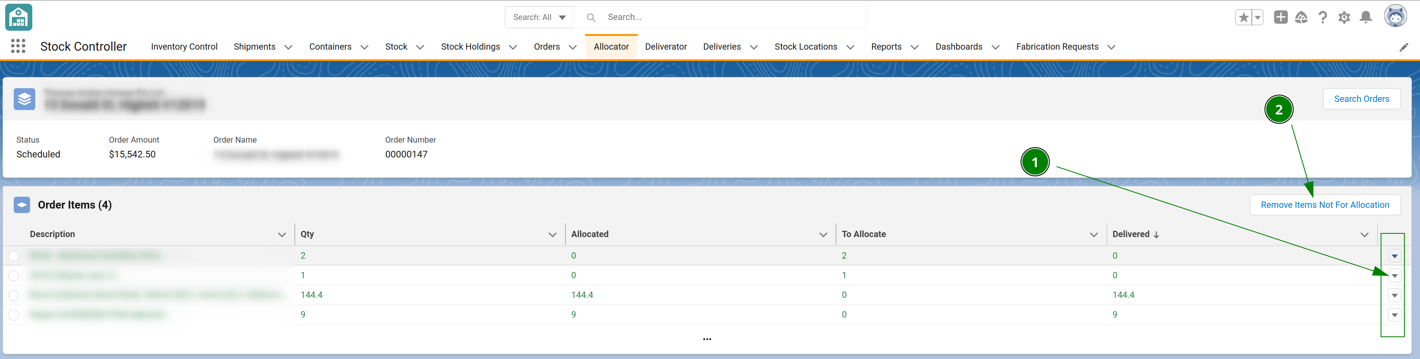The height and width of the screenshot is (359, 1420).
Task: Open the Global Actions plus icon
Action: click(1280, 17)
